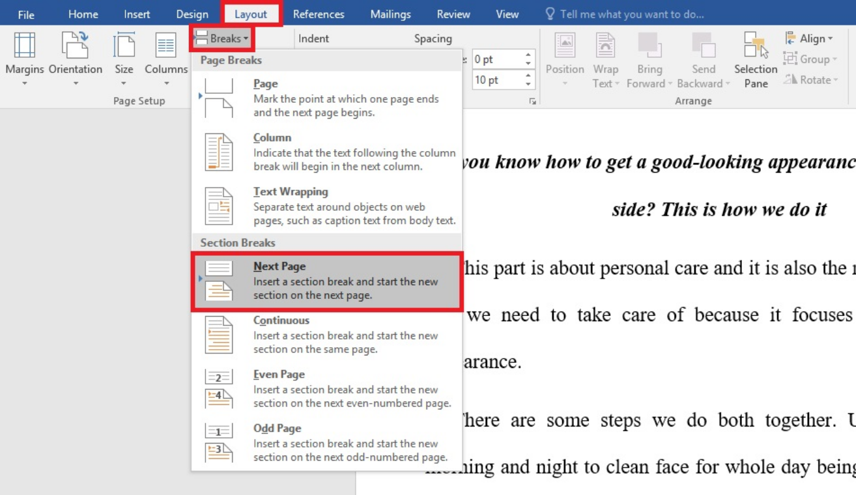The width and height of the screenshot is (856, 495).
Task: Choose the Text Wrapping menu entry
Action: tap(327, 206)
